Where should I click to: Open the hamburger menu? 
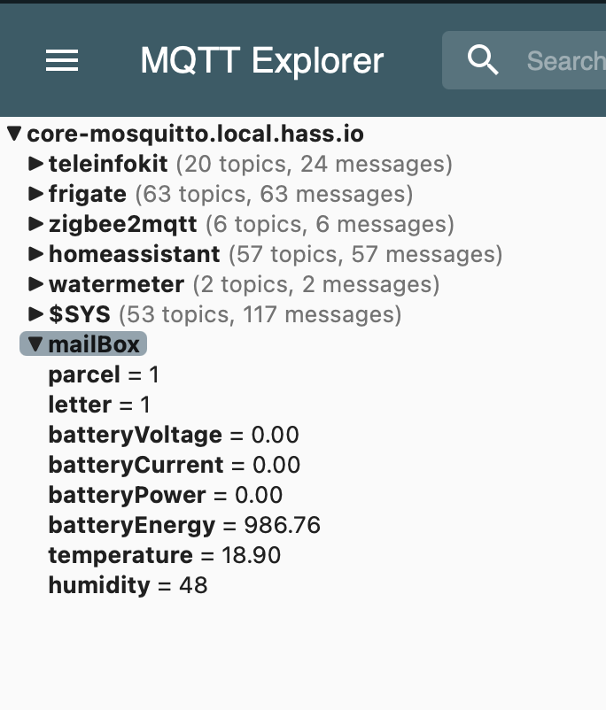point(62,61)
